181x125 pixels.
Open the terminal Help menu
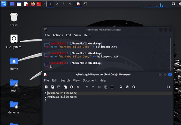pos(87,35)
